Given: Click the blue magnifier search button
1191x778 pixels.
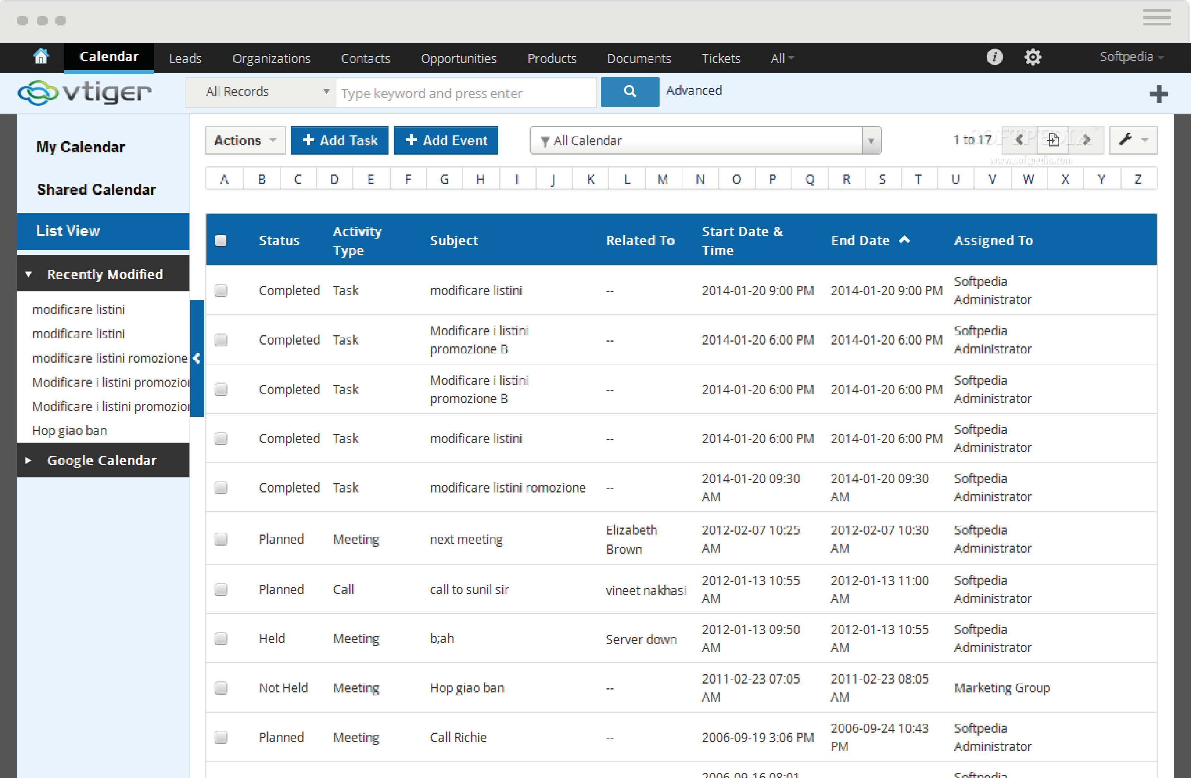Looking at the screenshot, I should click(x=630, y=91).
